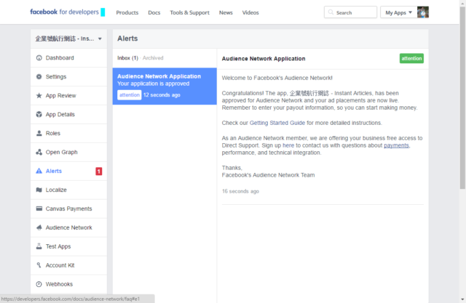Click the white attention tag in the alert list

130,95
